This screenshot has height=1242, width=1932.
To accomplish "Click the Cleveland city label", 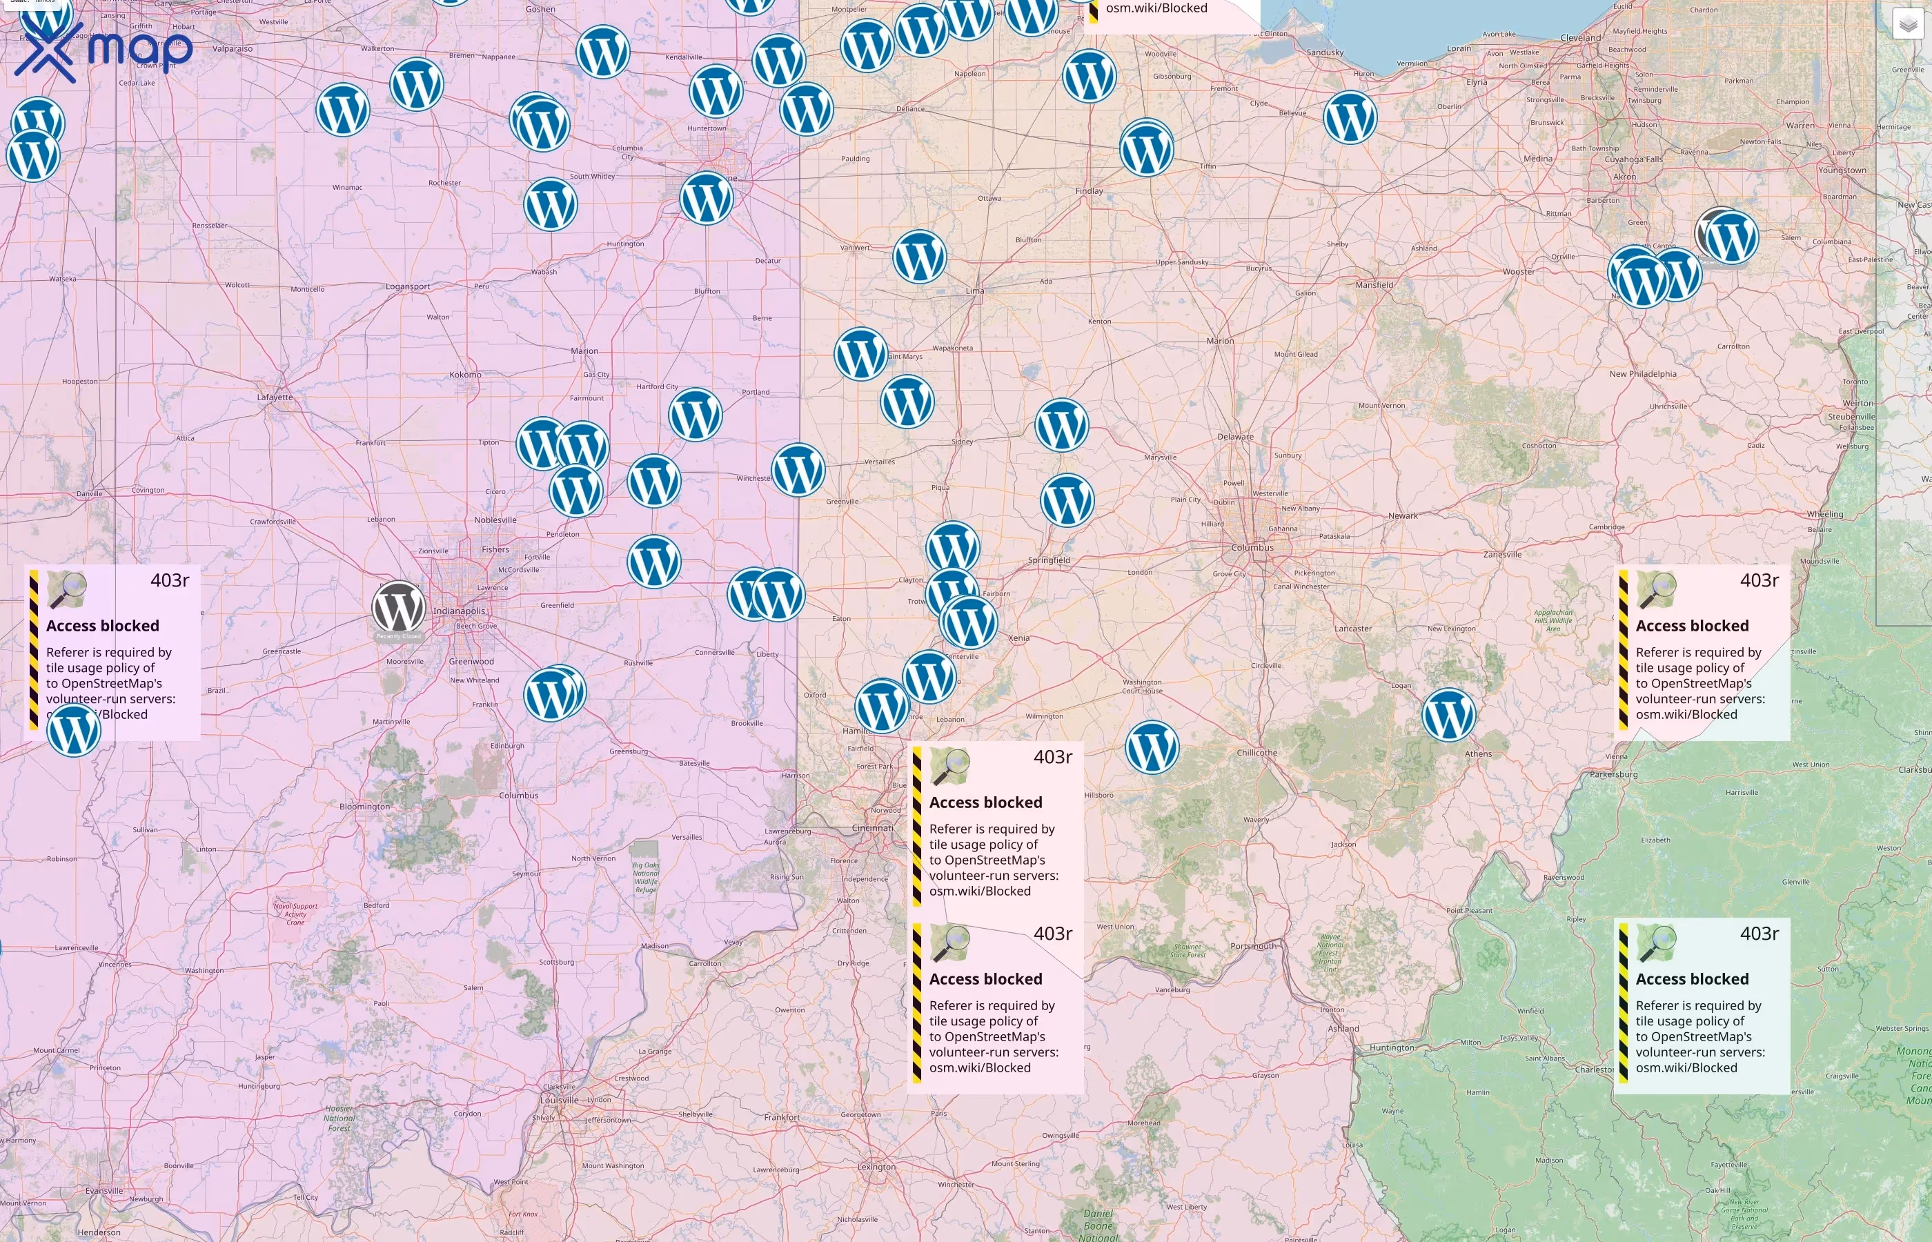I will pyautogui.click(x=1581, y=38).
